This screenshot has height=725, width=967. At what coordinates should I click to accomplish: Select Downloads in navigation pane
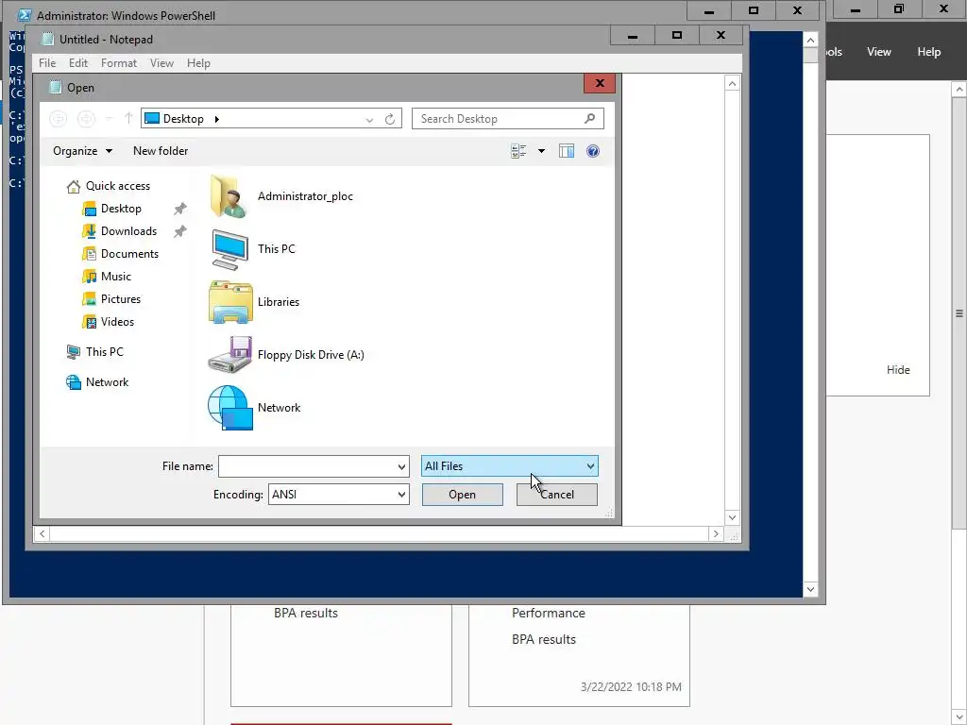click(x=120, y=232)
